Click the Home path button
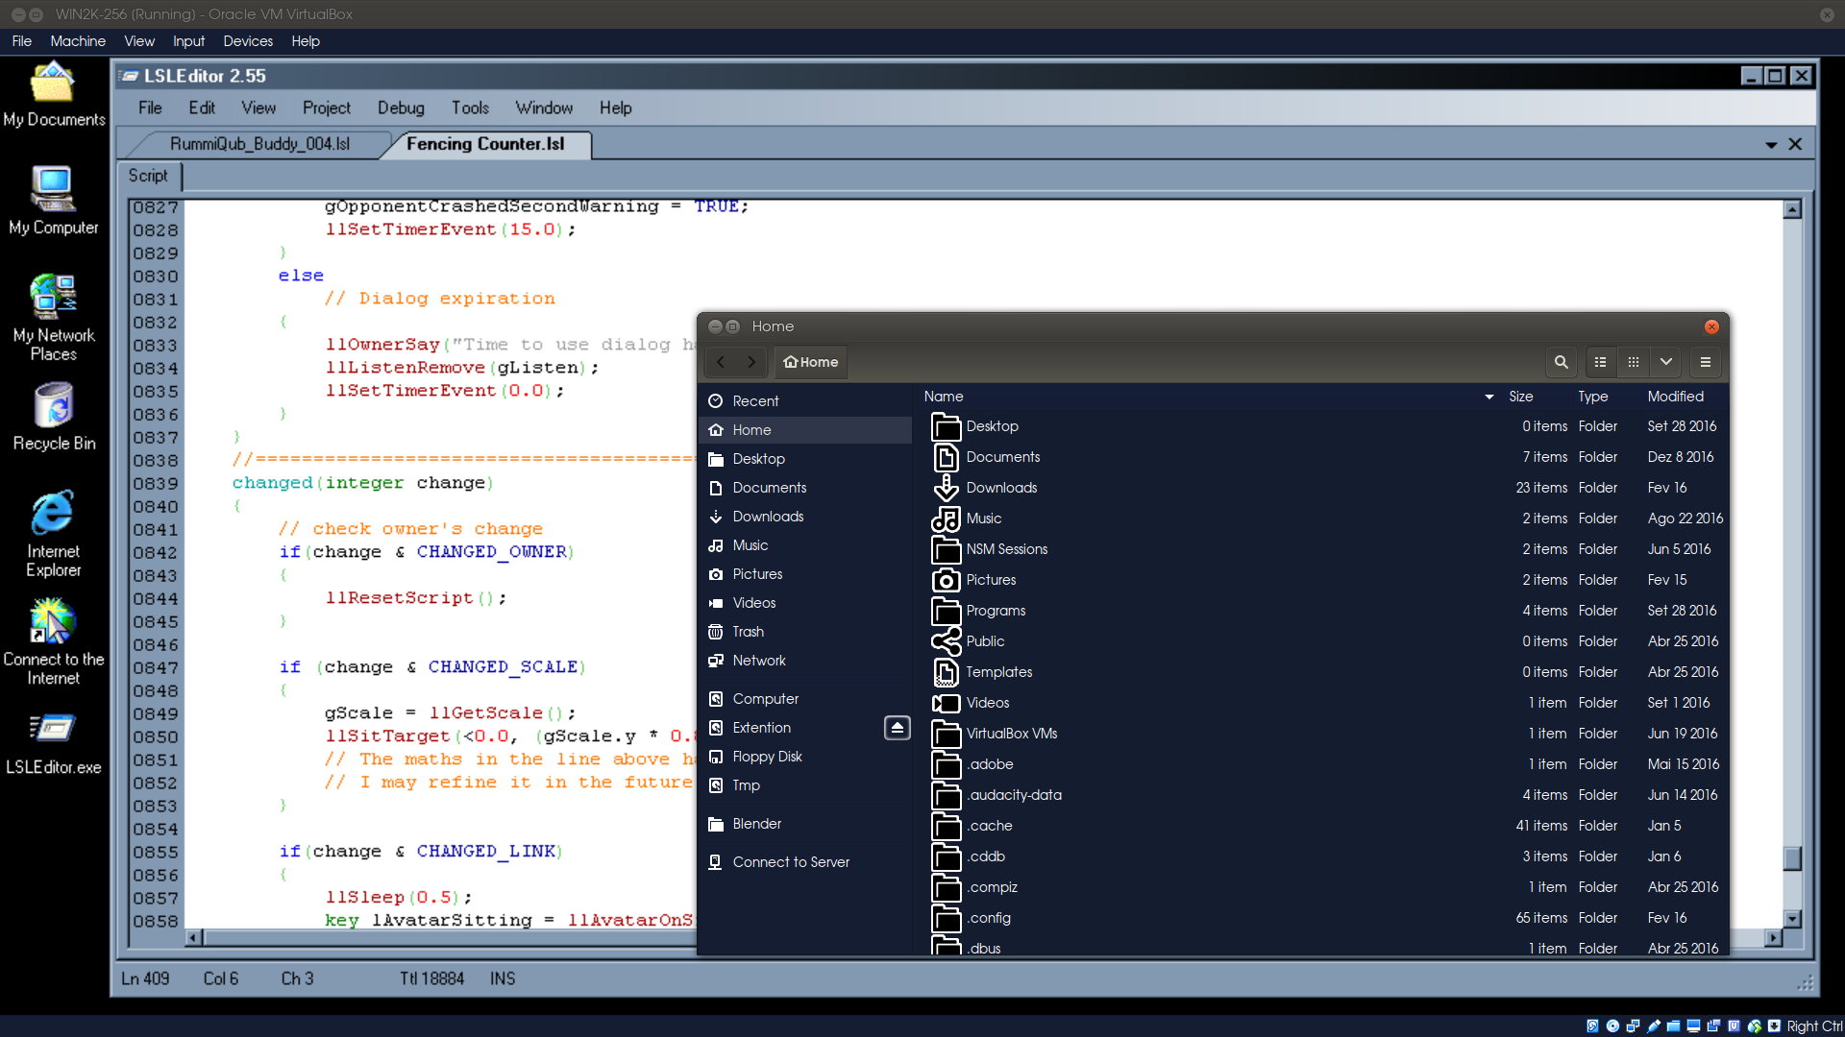The image size is (1845, 1037). tap(811, 362)
